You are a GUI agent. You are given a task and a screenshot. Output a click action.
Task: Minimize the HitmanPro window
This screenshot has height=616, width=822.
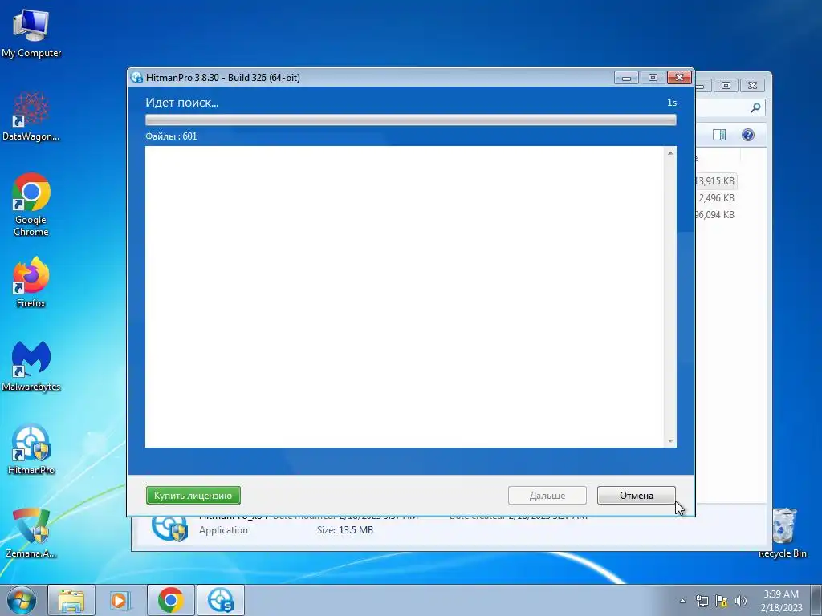point(626,78)
